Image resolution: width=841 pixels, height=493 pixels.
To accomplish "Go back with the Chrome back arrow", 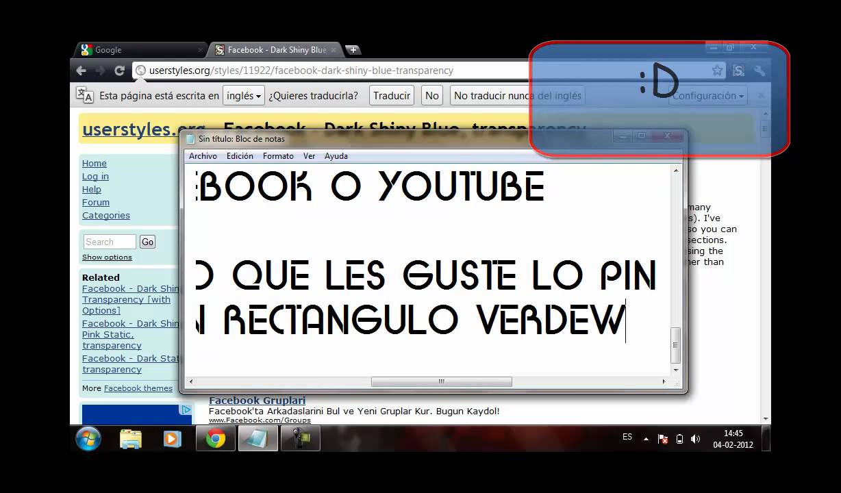I will coord(81,70).
